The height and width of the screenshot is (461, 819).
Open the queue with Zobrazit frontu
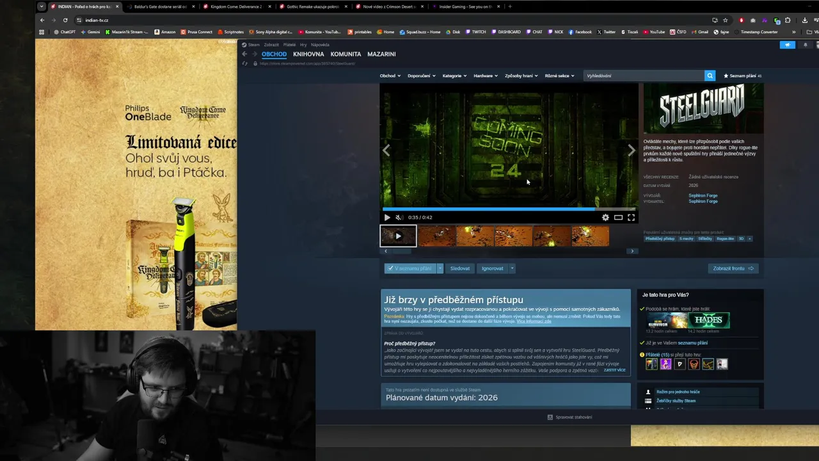pos(733,268)
